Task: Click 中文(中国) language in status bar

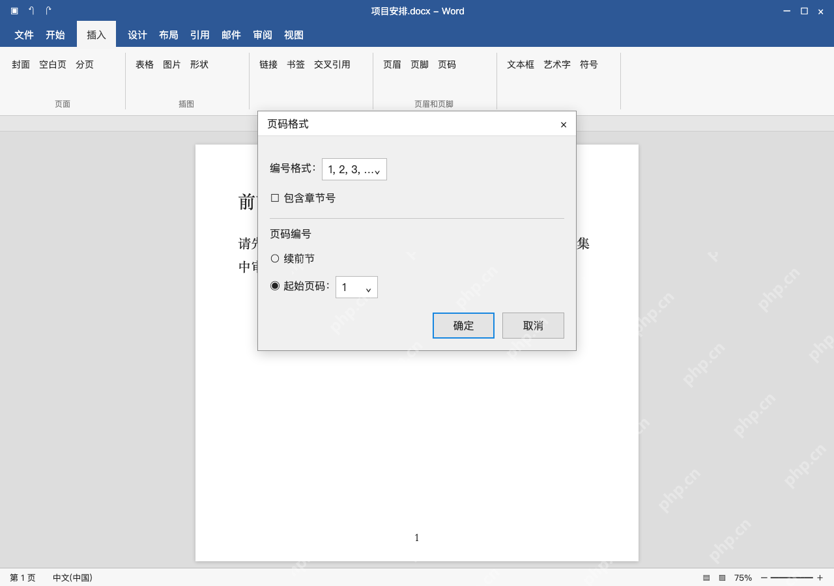Action: click(x=72, y=578)
